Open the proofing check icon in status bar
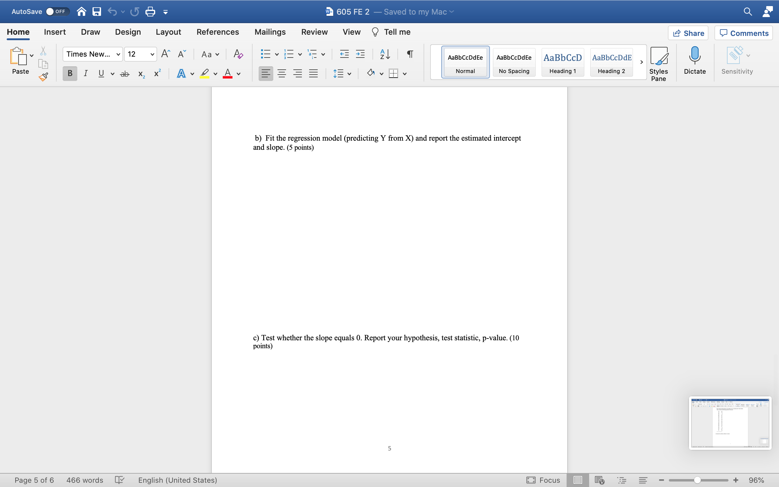This screenshot has width=779, height=487. (x=119, y=480)
